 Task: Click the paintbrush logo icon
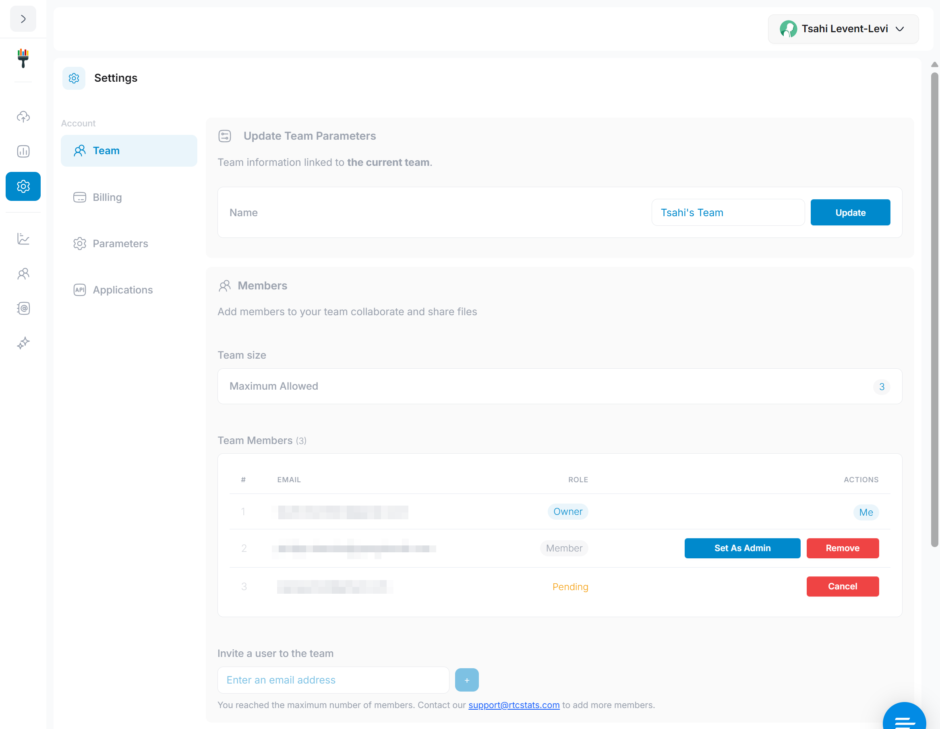point(23,58)
